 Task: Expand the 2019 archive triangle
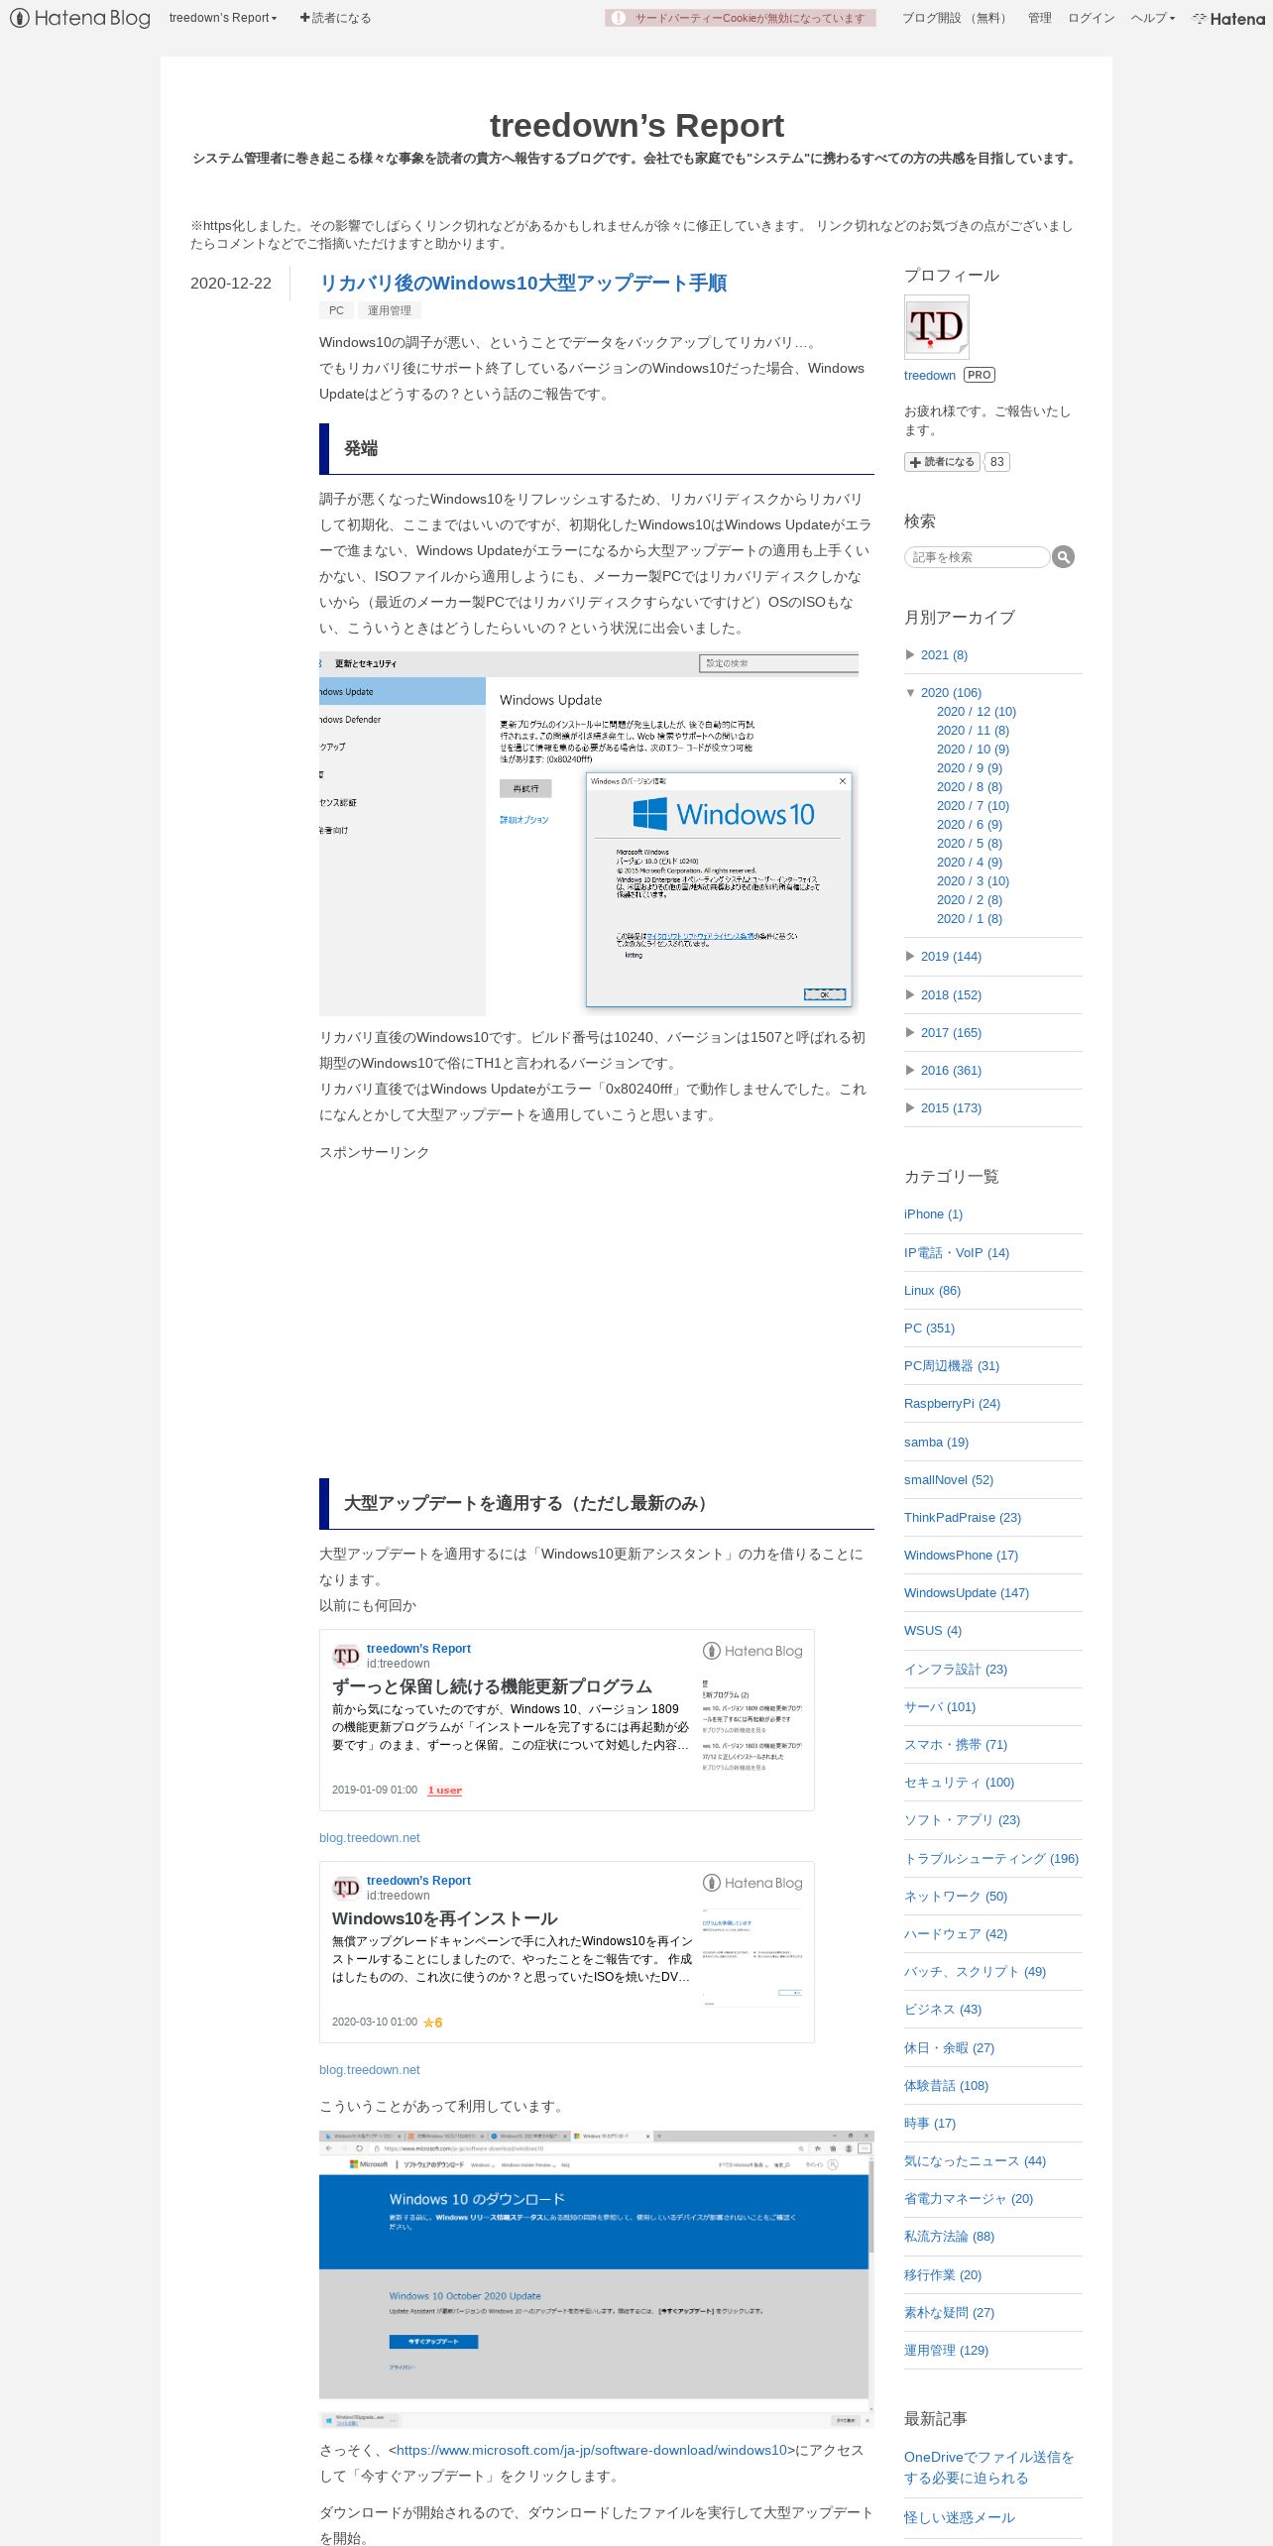coord(910,956)
